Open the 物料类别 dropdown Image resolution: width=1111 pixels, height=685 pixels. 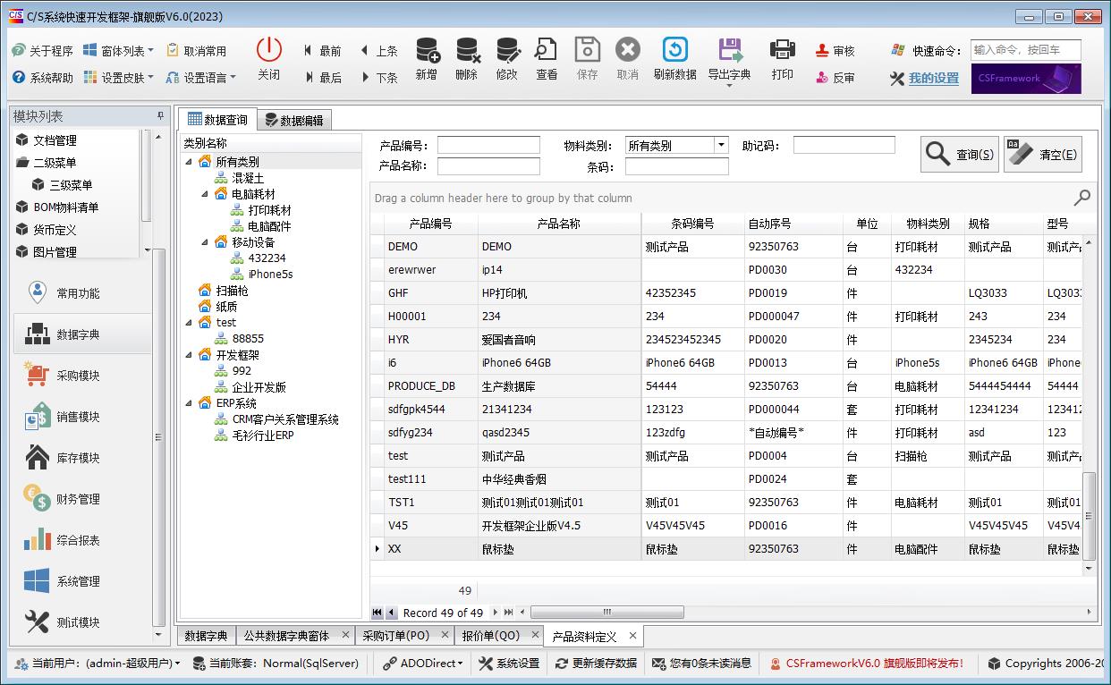click(x=721, y=145)
